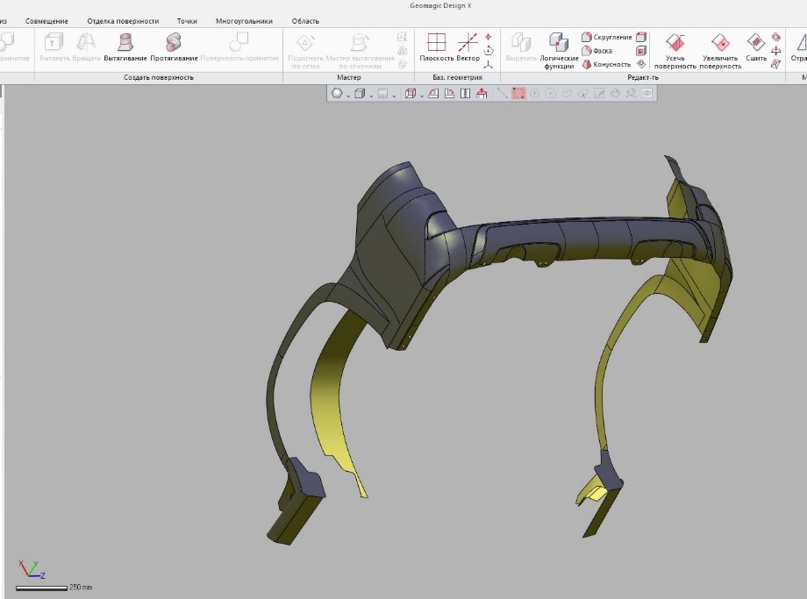Expand the hexagon display mode dropdown arrow
This screenshot has width=807, height=599.
(x=348, y=95)
